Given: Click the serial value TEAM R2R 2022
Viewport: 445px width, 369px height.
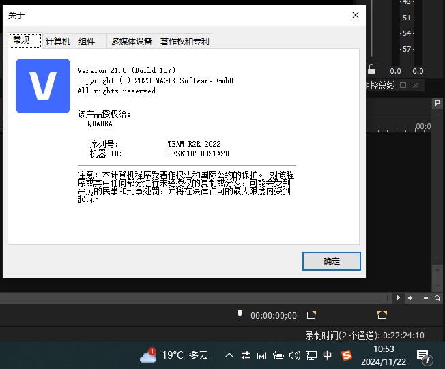Looking at the screenshot, I should [194, 144].
